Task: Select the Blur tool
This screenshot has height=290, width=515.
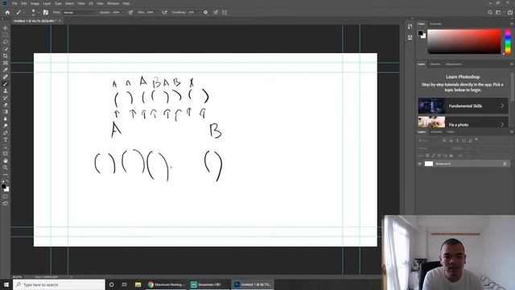Action: 6,118
